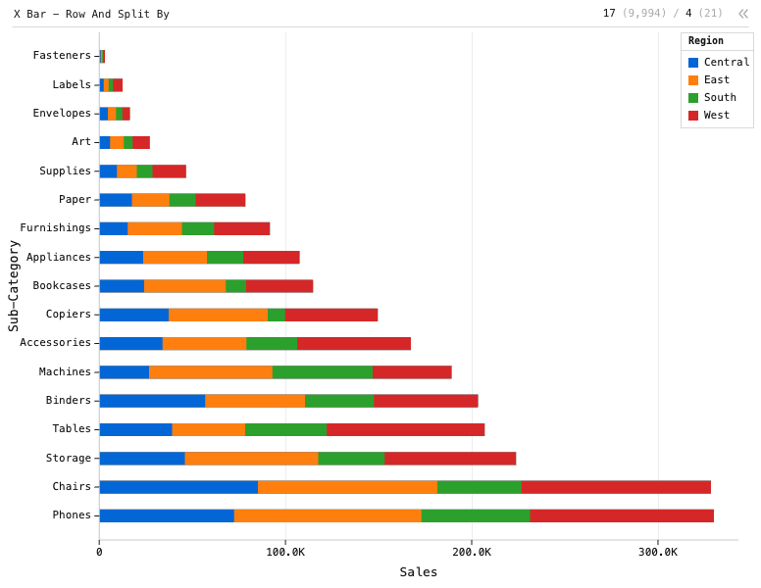Screen dimensions: 761x588
Task: Click the West red legend swatch
Action: click(x=693, y=116)
